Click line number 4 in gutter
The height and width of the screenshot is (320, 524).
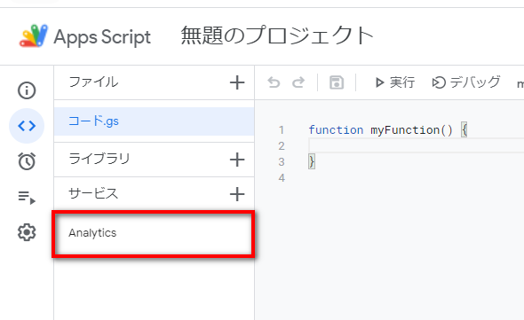[x=282, y=177]
